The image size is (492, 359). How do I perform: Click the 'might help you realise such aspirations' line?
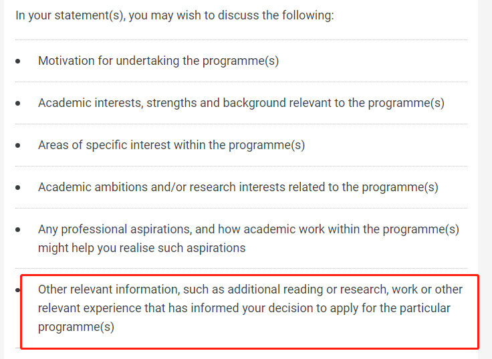pos(142,248)
